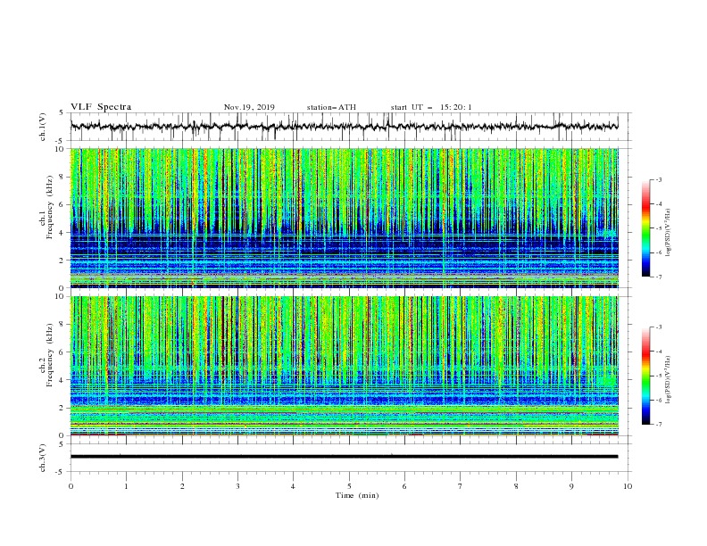Click time axis tick label "7"
Screen dimensions: 707x546
coord(461,486)
